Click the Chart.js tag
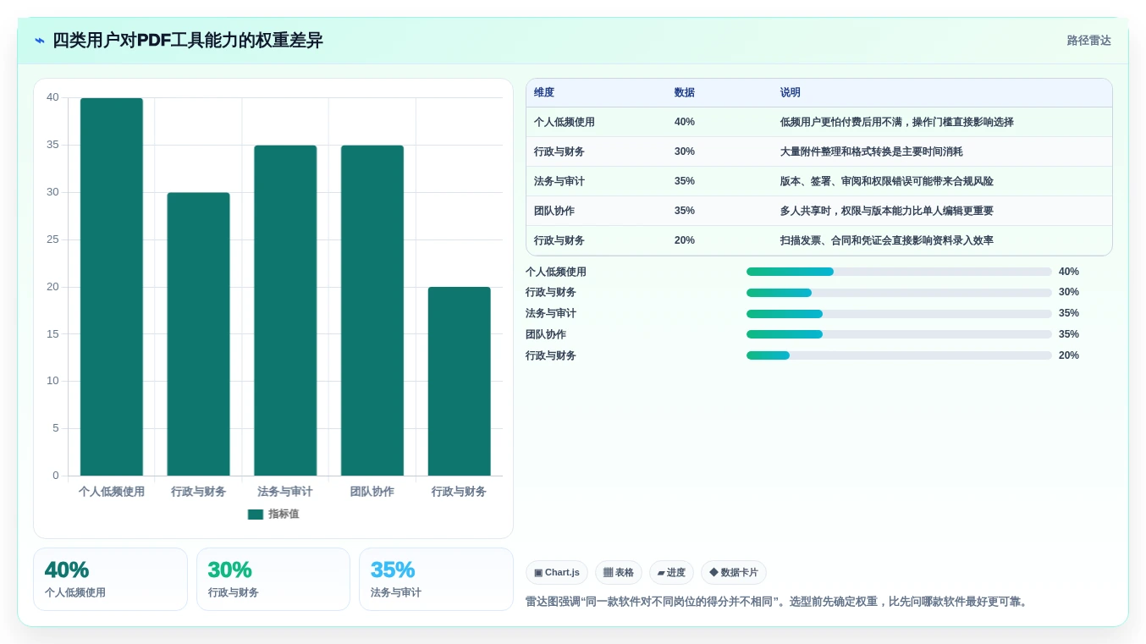Image resolution: width=1146 pixels, height=644 pixels. 557,573
